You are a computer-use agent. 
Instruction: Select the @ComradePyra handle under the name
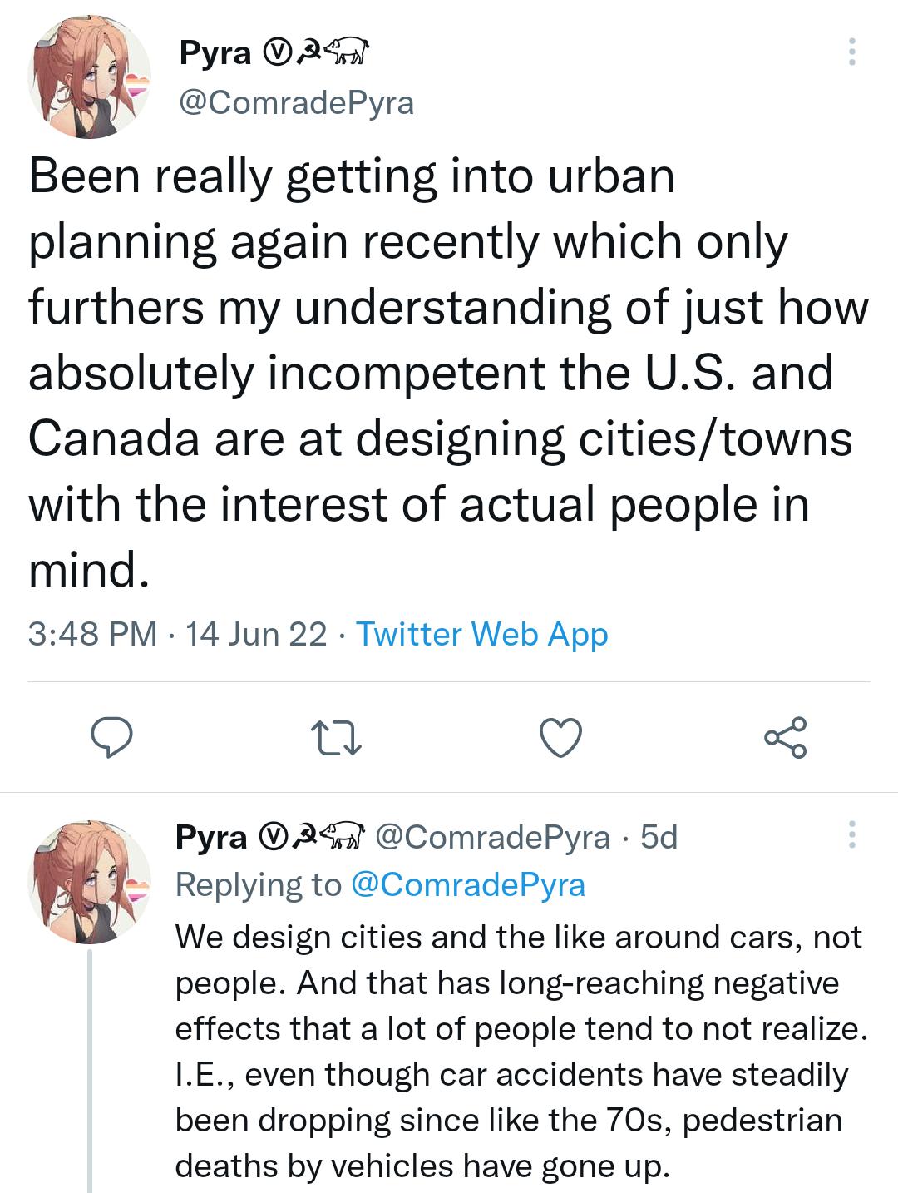pyautogui.click(x=295, y=104)
